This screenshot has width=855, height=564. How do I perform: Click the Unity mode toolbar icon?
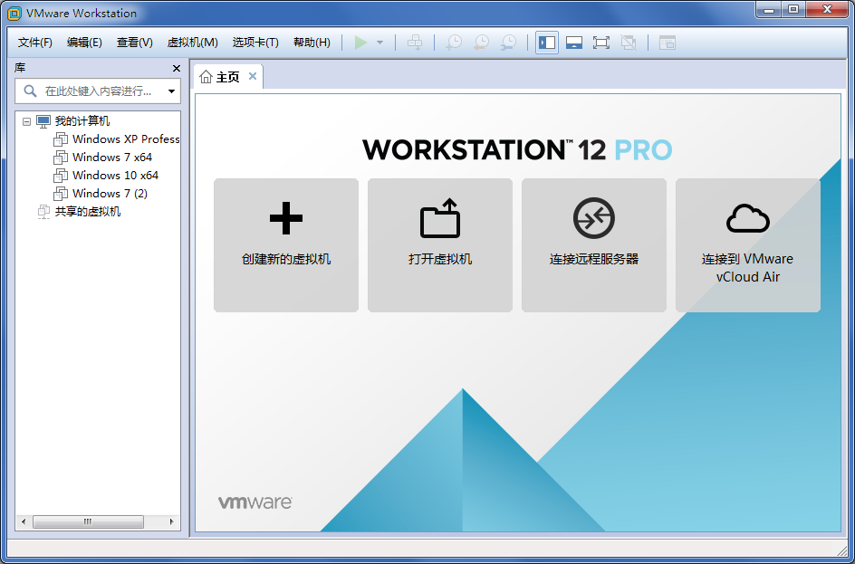(629, 43)
